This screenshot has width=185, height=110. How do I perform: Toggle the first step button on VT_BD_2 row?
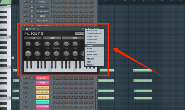54,2
